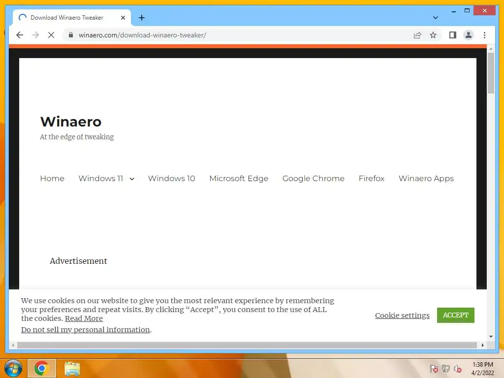Click the 'Advertisement' heading text
Image resolution: width=504 pixels, height=378 pixels.
tap(78, 261)
